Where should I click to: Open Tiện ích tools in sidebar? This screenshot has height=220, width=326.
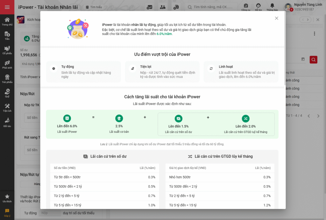7,108
